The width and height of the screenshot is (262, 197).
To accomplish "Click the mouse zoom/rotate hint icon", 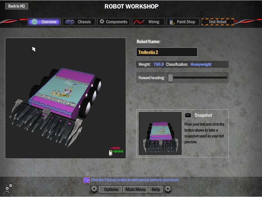I will [111, 152].
